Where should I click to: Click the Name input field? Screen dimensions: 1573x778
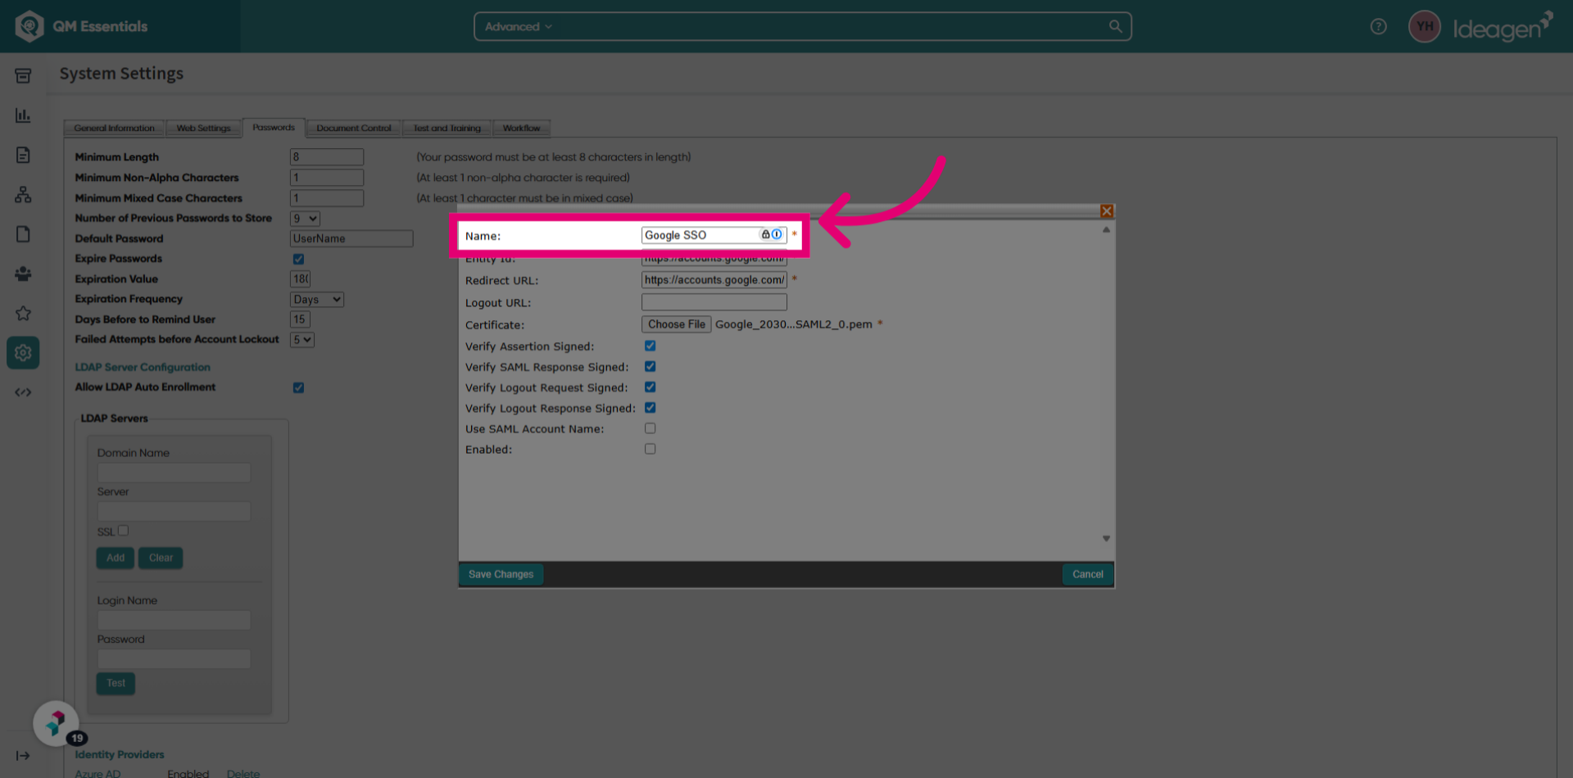(714, 235)
